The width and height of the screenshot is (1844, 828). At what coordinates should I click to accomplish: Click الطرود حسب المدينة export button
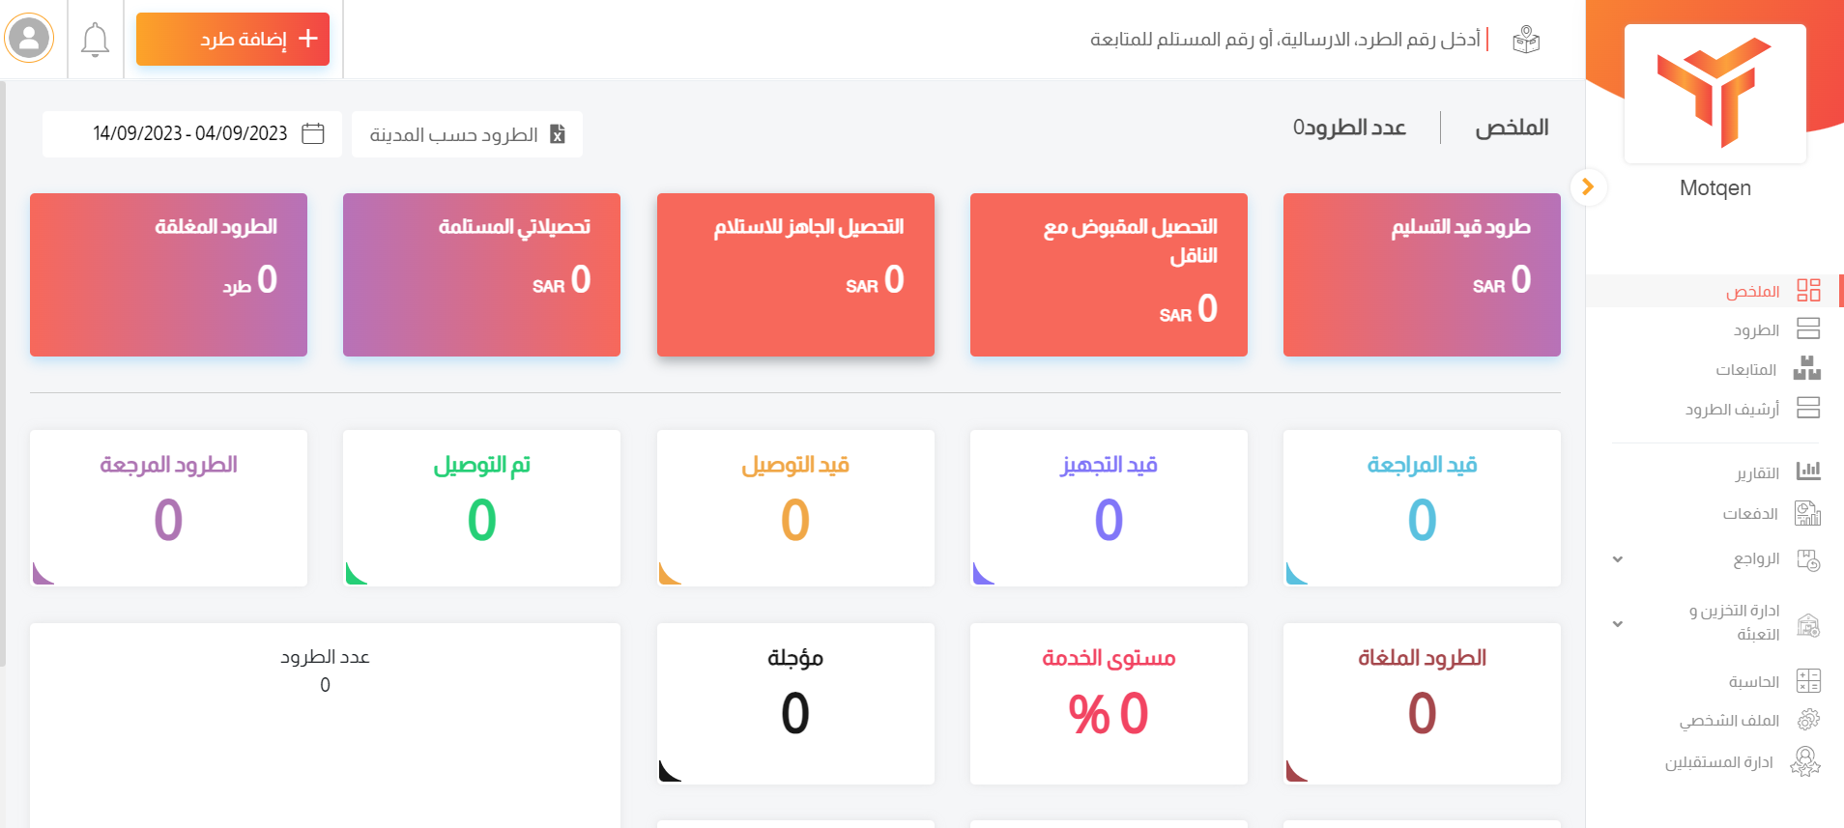pos(467,134)
